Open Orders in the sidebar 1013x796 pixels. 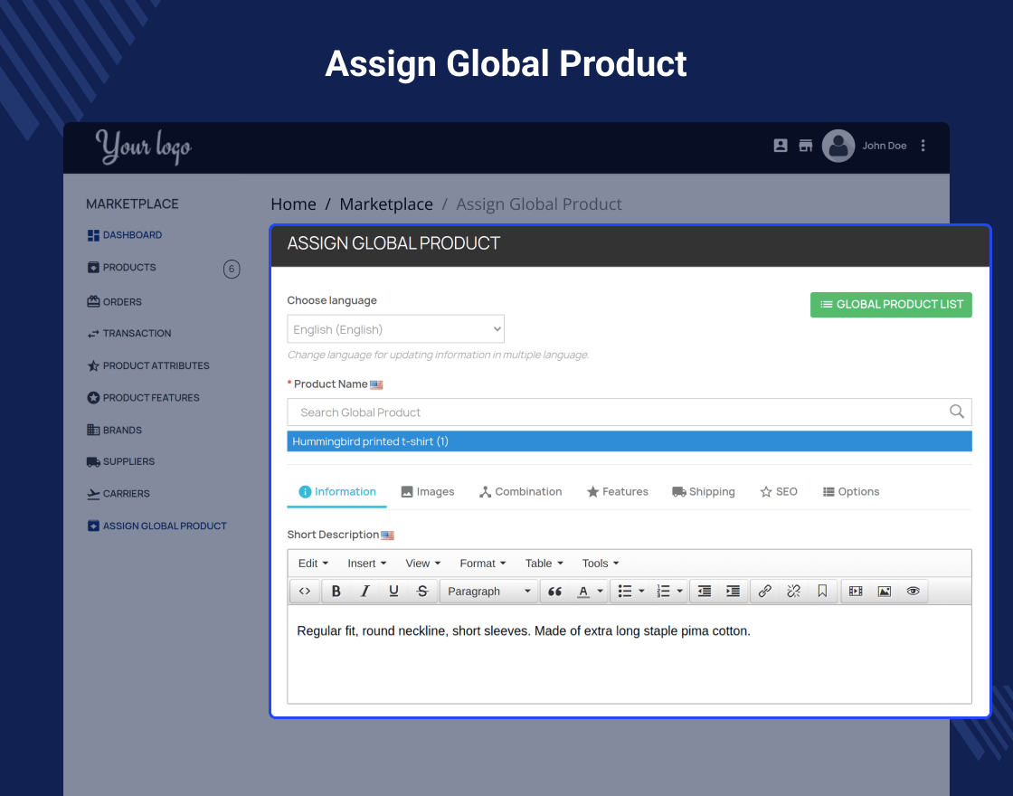[x=114, y=302]
